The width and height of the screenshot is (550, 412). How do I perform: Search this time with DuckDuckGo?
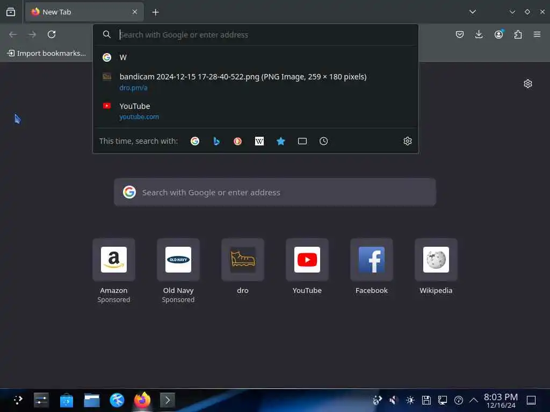[x=238, y=141]
